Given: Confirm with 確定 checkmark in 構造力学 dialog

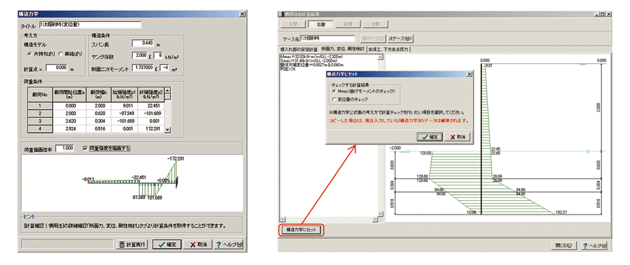Looking at the screenshot, I should (x=168, y=244).
